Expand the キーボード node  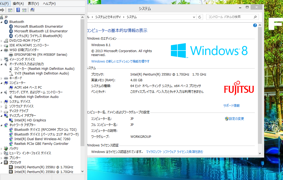click(x=2, y=78)
